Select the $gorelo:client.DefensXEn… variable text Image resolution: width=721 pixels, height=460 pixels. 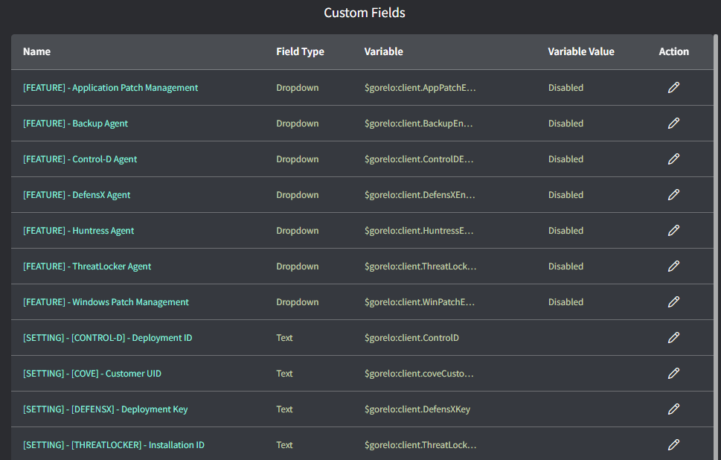click(x=420, y=195)
